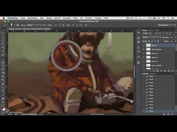Lock all layer attributes
Screen dimensions: 177x132
[158, 41]
